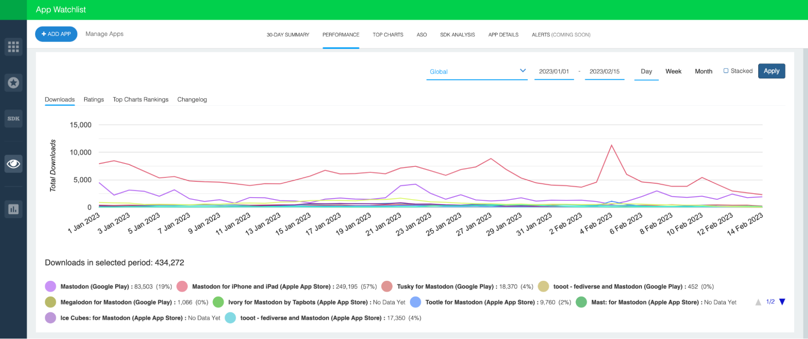Edit the start date 2023/01/01 field
Image resolution: width=808 pixels, height=339 pixels.
coord(554,72)
